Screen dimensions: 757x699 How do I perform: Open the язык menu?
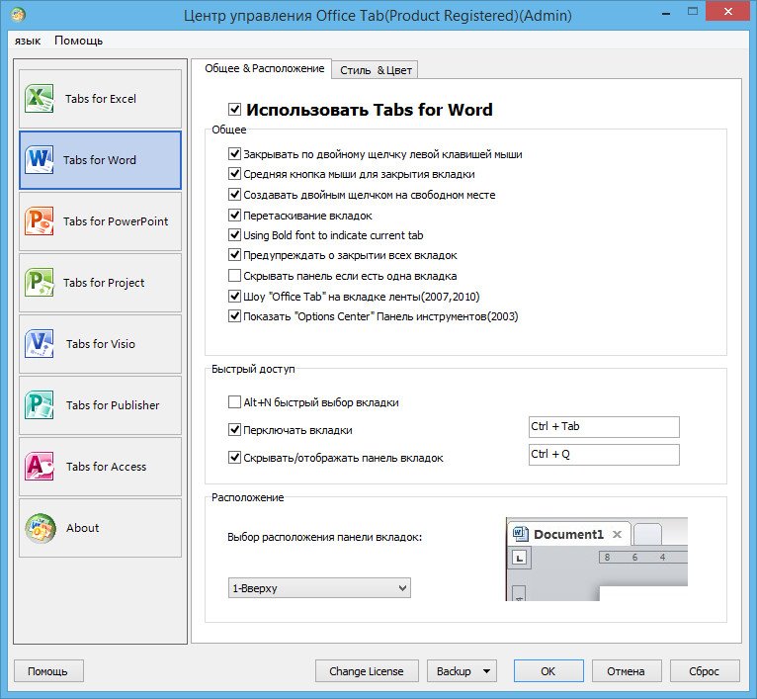coord(27,41)
